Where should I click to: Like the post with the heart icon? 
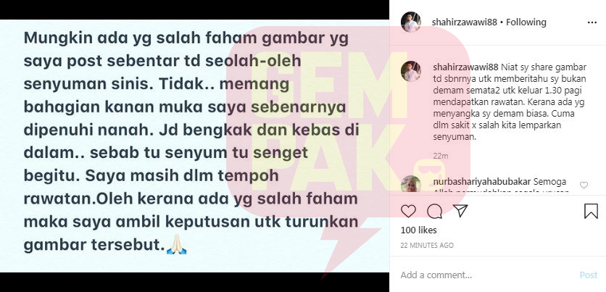pyautogui.click(x=408, y=211)
